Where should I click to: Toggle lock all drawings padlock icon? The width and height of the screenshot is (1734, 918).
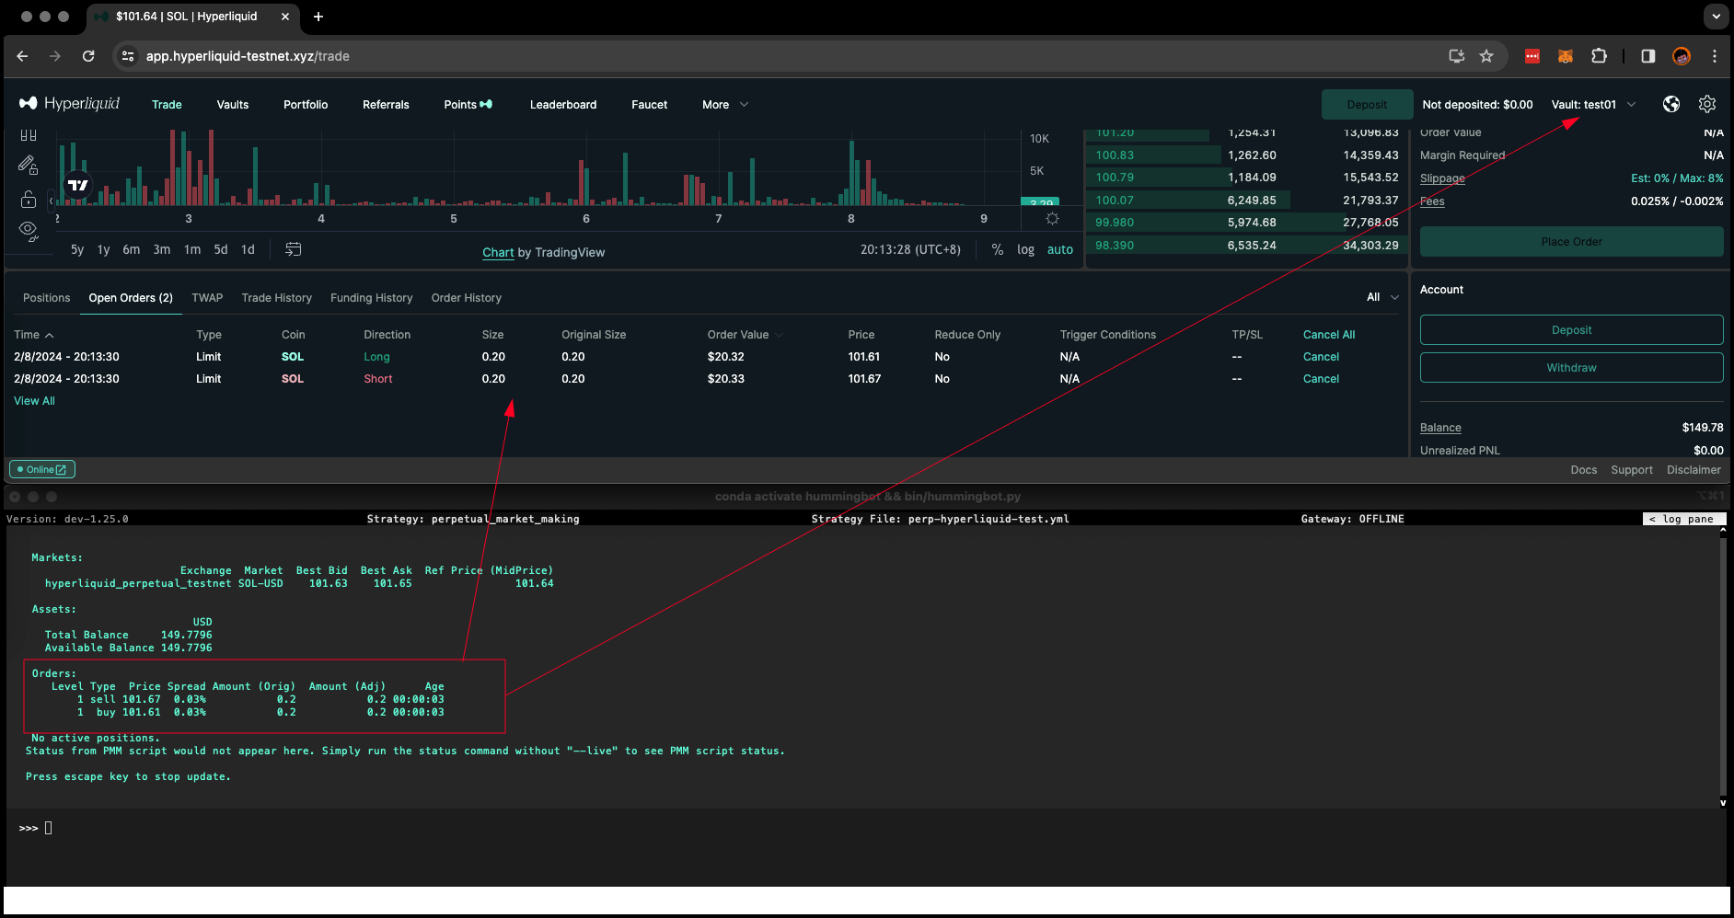29,200
